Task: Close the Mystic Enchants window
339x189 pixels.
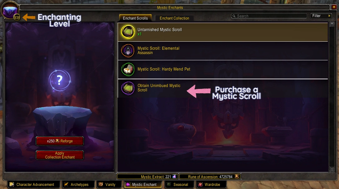Action: pyautogui.click(x=334, y=7)
